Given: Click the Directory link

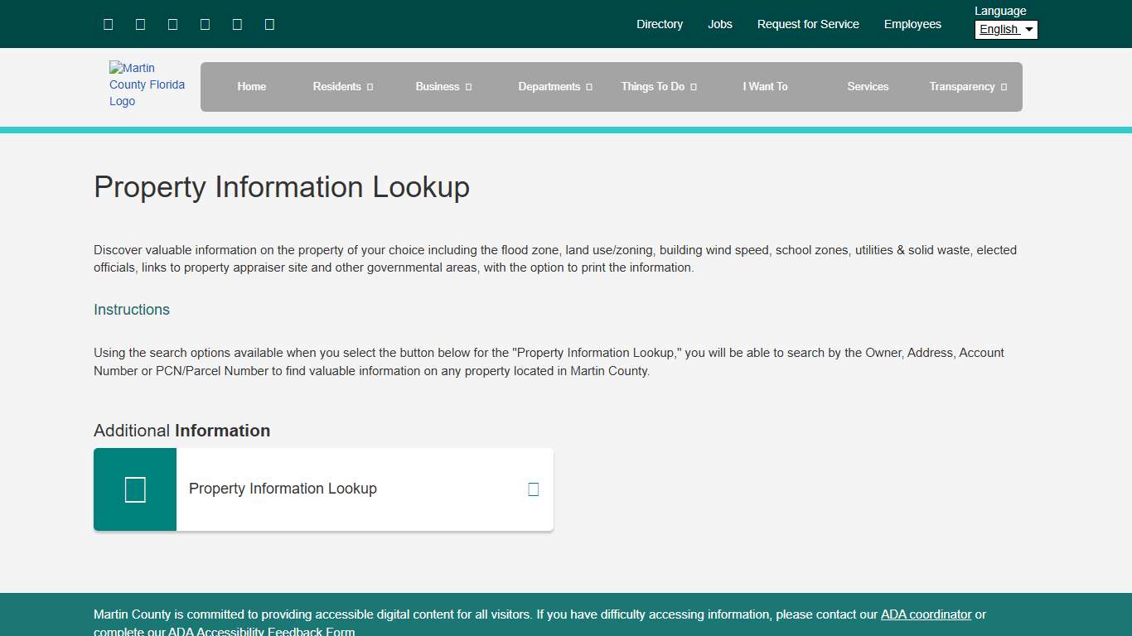Looking at the screenshot, I should 660,24.
